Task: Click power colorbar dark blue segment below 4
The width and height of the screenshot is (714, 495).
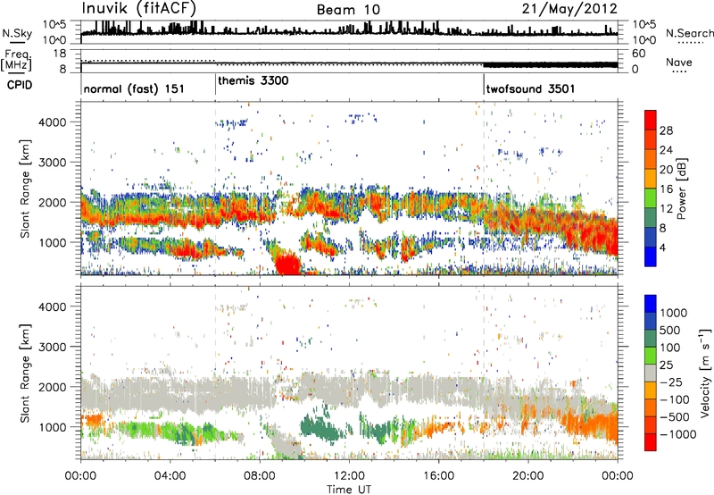Action: click(x=651, y=256)
